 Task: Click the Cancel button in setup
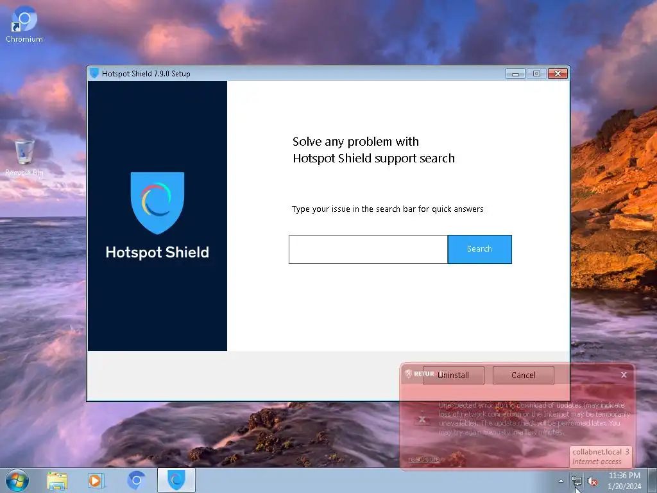pos(524,375)
